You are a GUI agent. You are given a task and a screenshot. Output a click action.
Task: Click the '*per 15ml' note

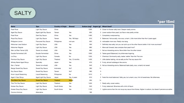coord(166,22)
